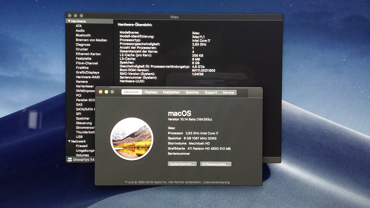The height and width of the screenshot is (208, 370).
Task: Close the About This Mac window
Action: coord(101,92)
